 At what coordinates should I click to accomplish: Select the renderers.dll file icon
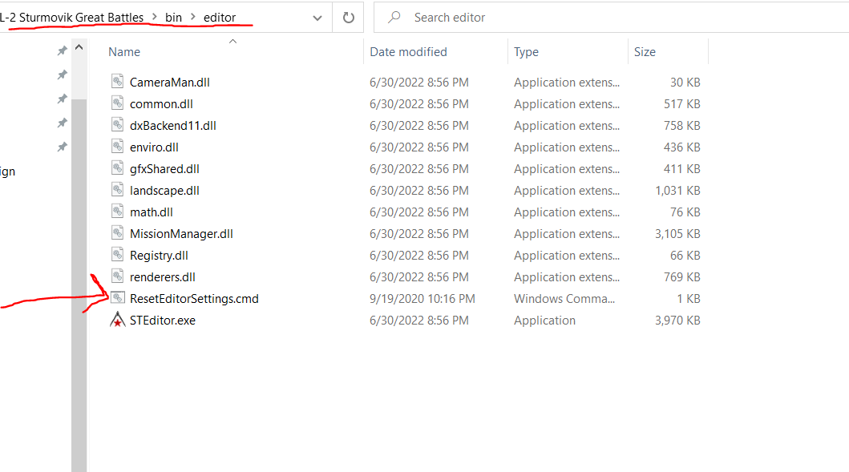[x=118, y=276]
